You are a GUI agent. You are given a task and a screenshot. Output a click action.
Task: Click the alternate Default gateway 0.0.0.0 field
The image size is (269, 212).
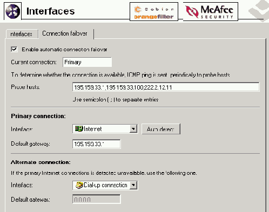pos(97,199)
